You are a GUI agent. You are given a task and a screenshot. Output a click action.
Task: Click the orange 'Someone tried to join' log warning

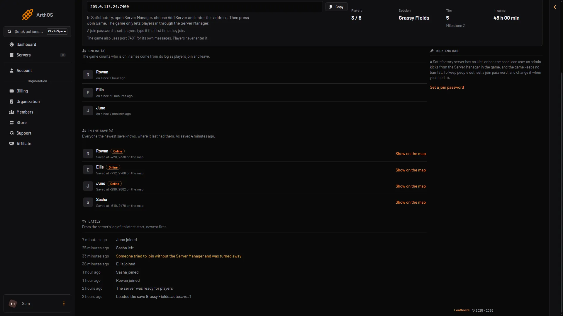point(179,256)
